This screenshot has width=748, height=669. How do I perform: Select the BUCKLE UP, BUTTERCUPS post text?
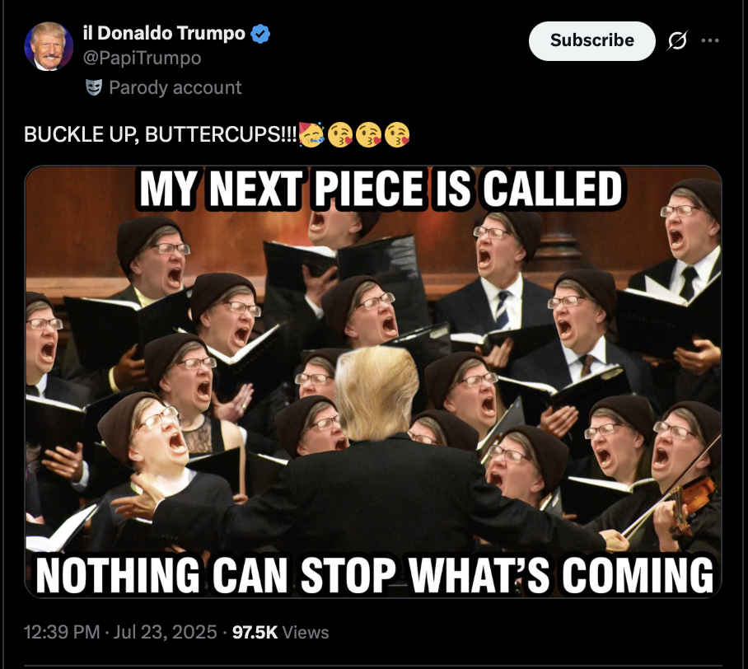(x=161, y=134)
